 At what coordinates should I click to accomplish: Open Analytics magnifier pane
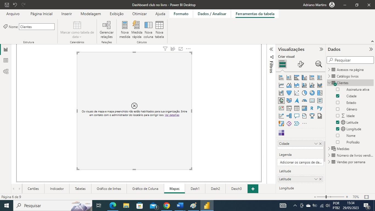318,64
